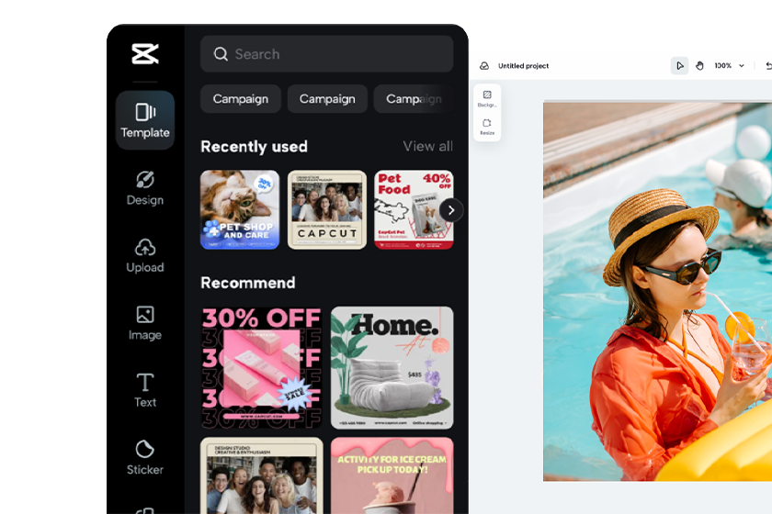
Task: Open the Resize tool
Action: pyautogui.click(x=487, y=127)
